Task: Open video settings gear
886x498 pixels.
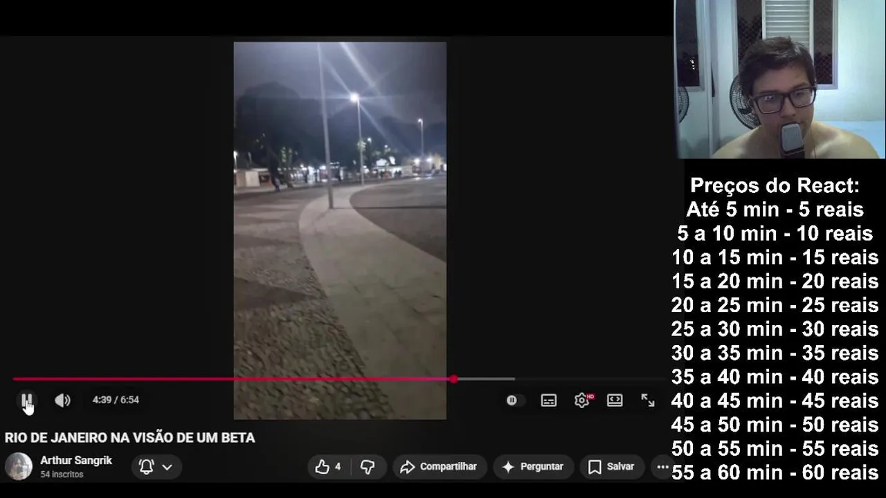Action: point(582,400)
